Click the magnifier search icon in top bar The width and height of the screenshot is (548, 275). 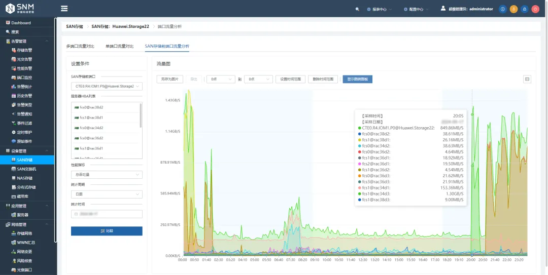coord(357,10)
